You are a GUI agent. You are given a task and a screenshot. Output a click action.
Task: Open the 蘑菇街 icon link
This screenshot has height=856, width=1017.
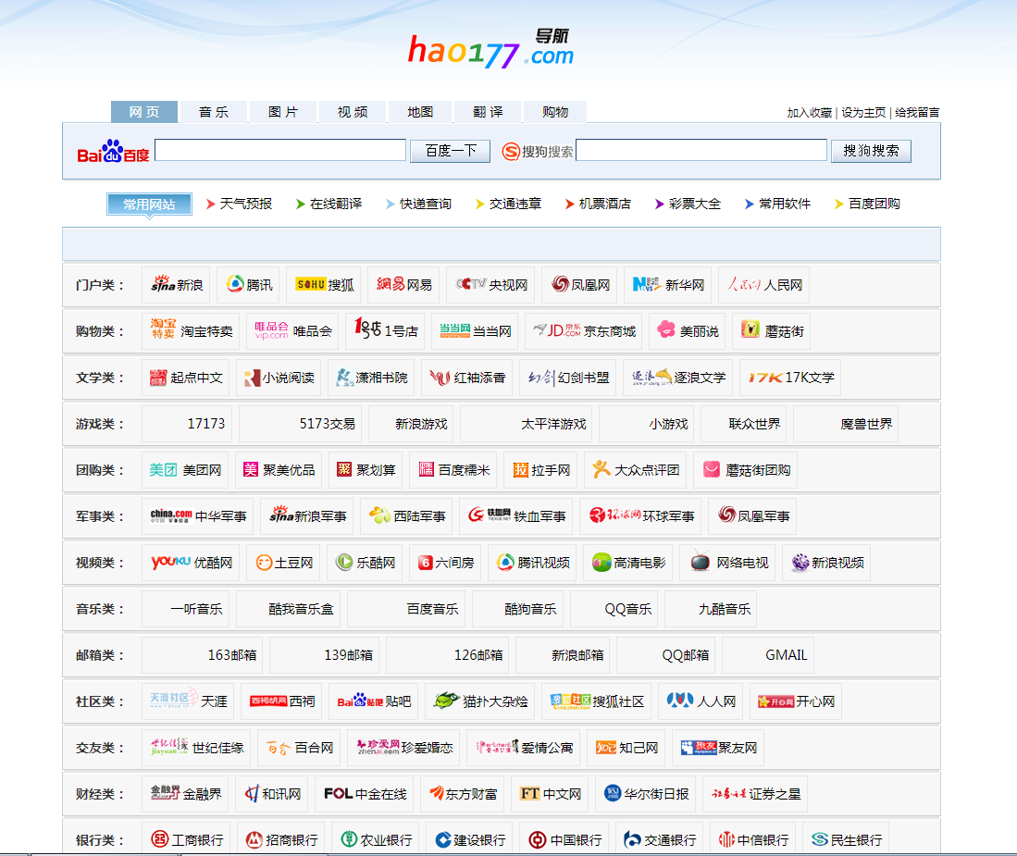click(750, 329)
